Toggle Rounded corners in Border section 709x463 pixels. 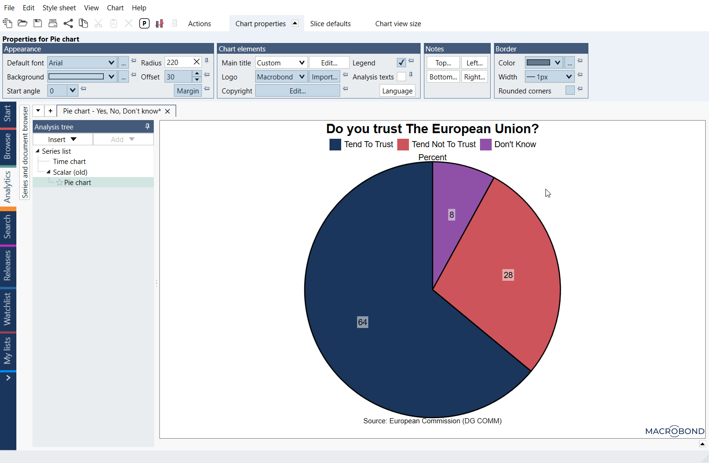570,91
